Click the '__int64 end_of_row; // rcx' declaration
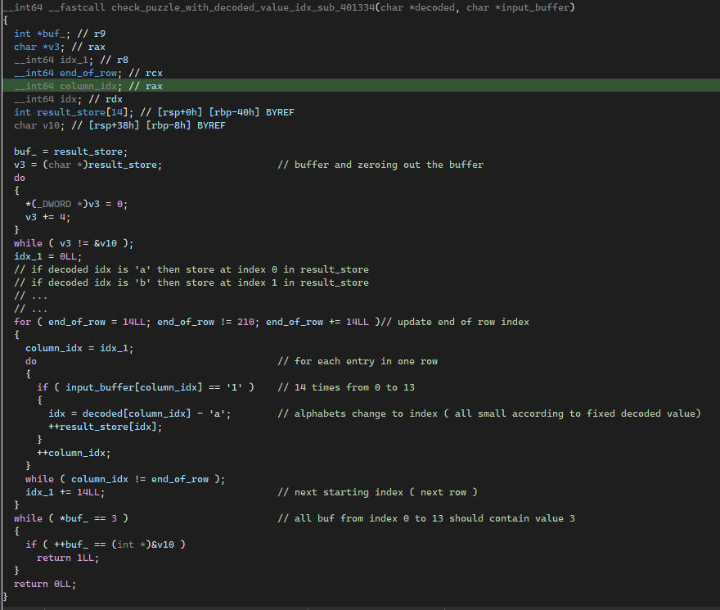720x610 pixels. click(88, 73)
